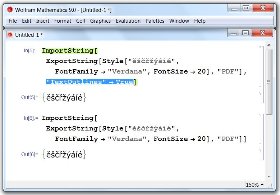
Task: Select the Out[6] cell bracket
Action: [x=261, y=154]
